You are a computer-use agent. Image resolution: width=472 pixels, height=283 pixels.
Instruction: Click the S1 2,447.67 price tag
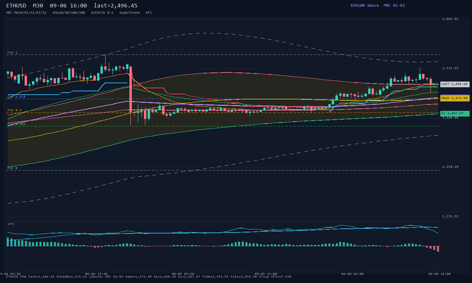(455, 114)
